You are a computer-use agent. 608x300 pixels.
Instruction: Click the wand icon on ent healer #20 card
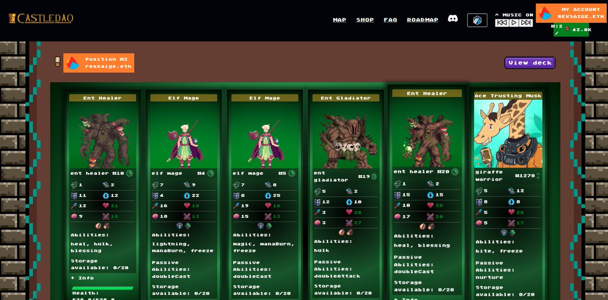coord(397,205)
